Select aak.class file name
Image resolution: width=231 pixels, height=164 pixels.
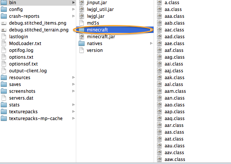[174, 78]
